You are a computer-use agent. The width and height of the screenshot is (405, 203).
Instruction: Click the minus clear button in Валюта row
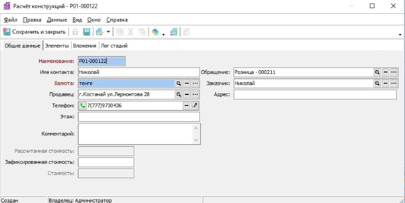pos(187,83)
